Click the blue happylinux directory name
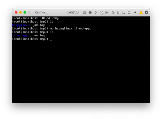Screen dimensions: 162x119 pos(21,25)
